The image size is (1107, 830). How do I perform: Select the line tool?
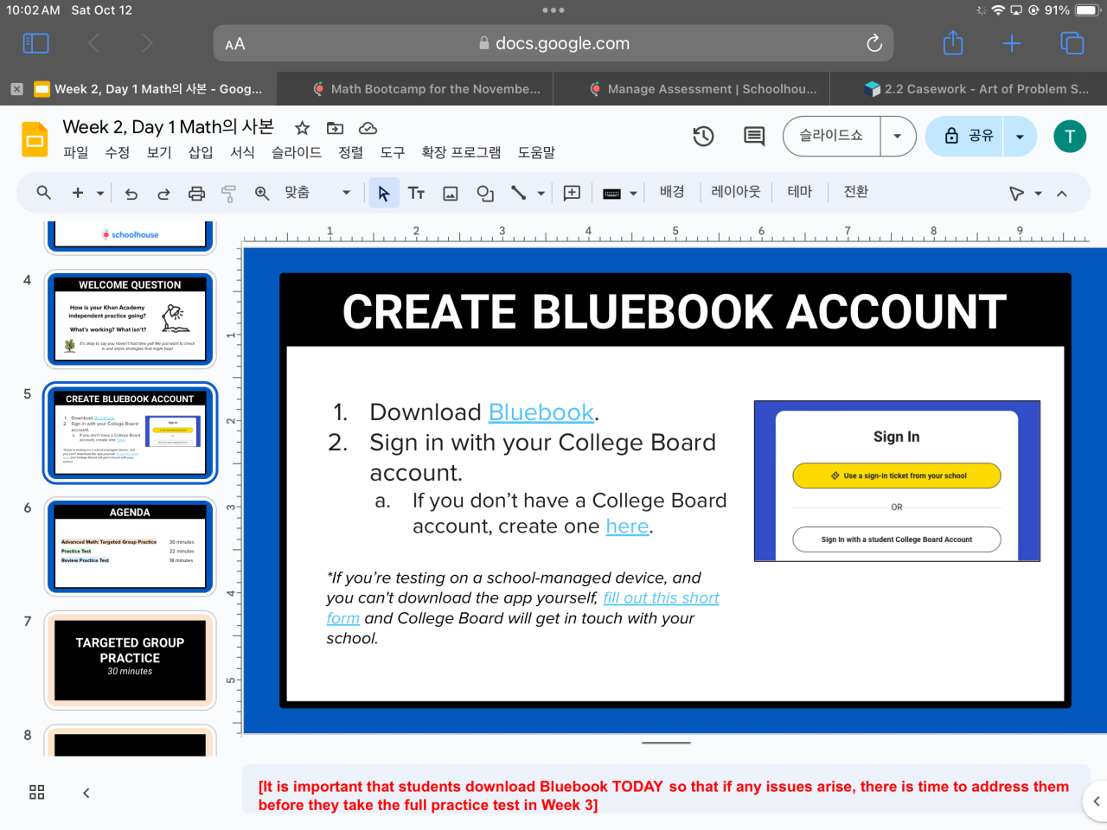point(518,193)
